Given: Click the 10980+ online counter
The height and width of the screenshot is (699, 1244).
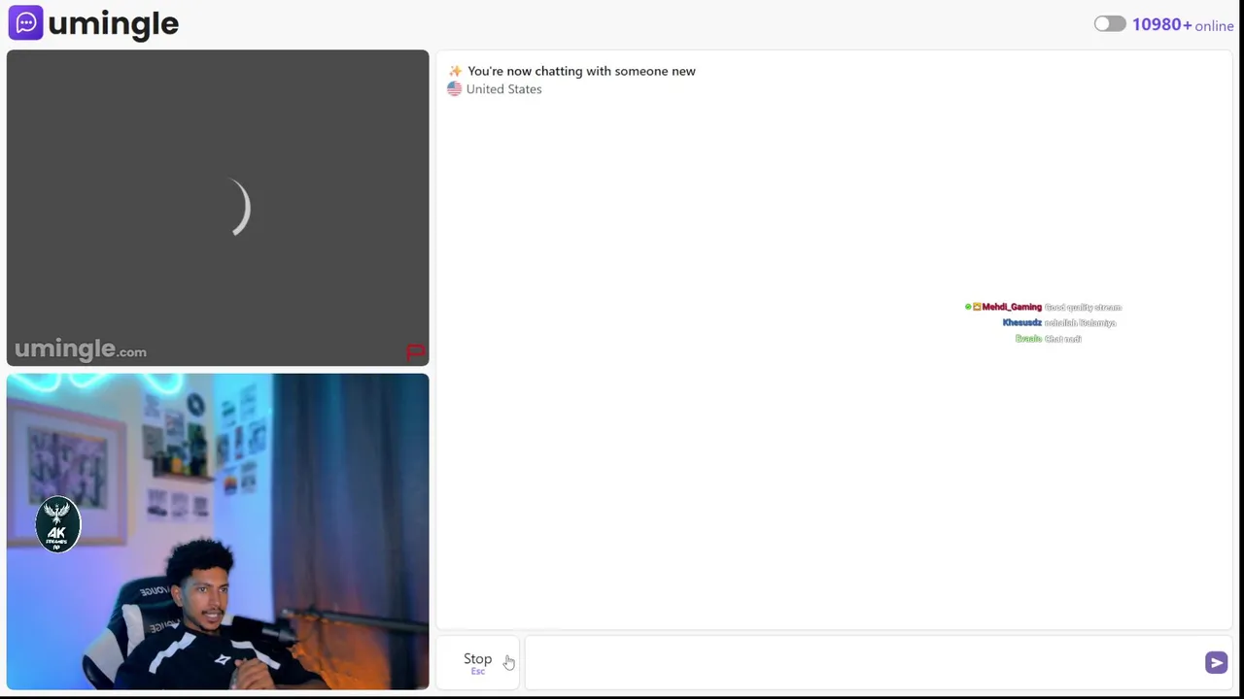Looking at the screenshot, I should click(x=1183, y=25).
